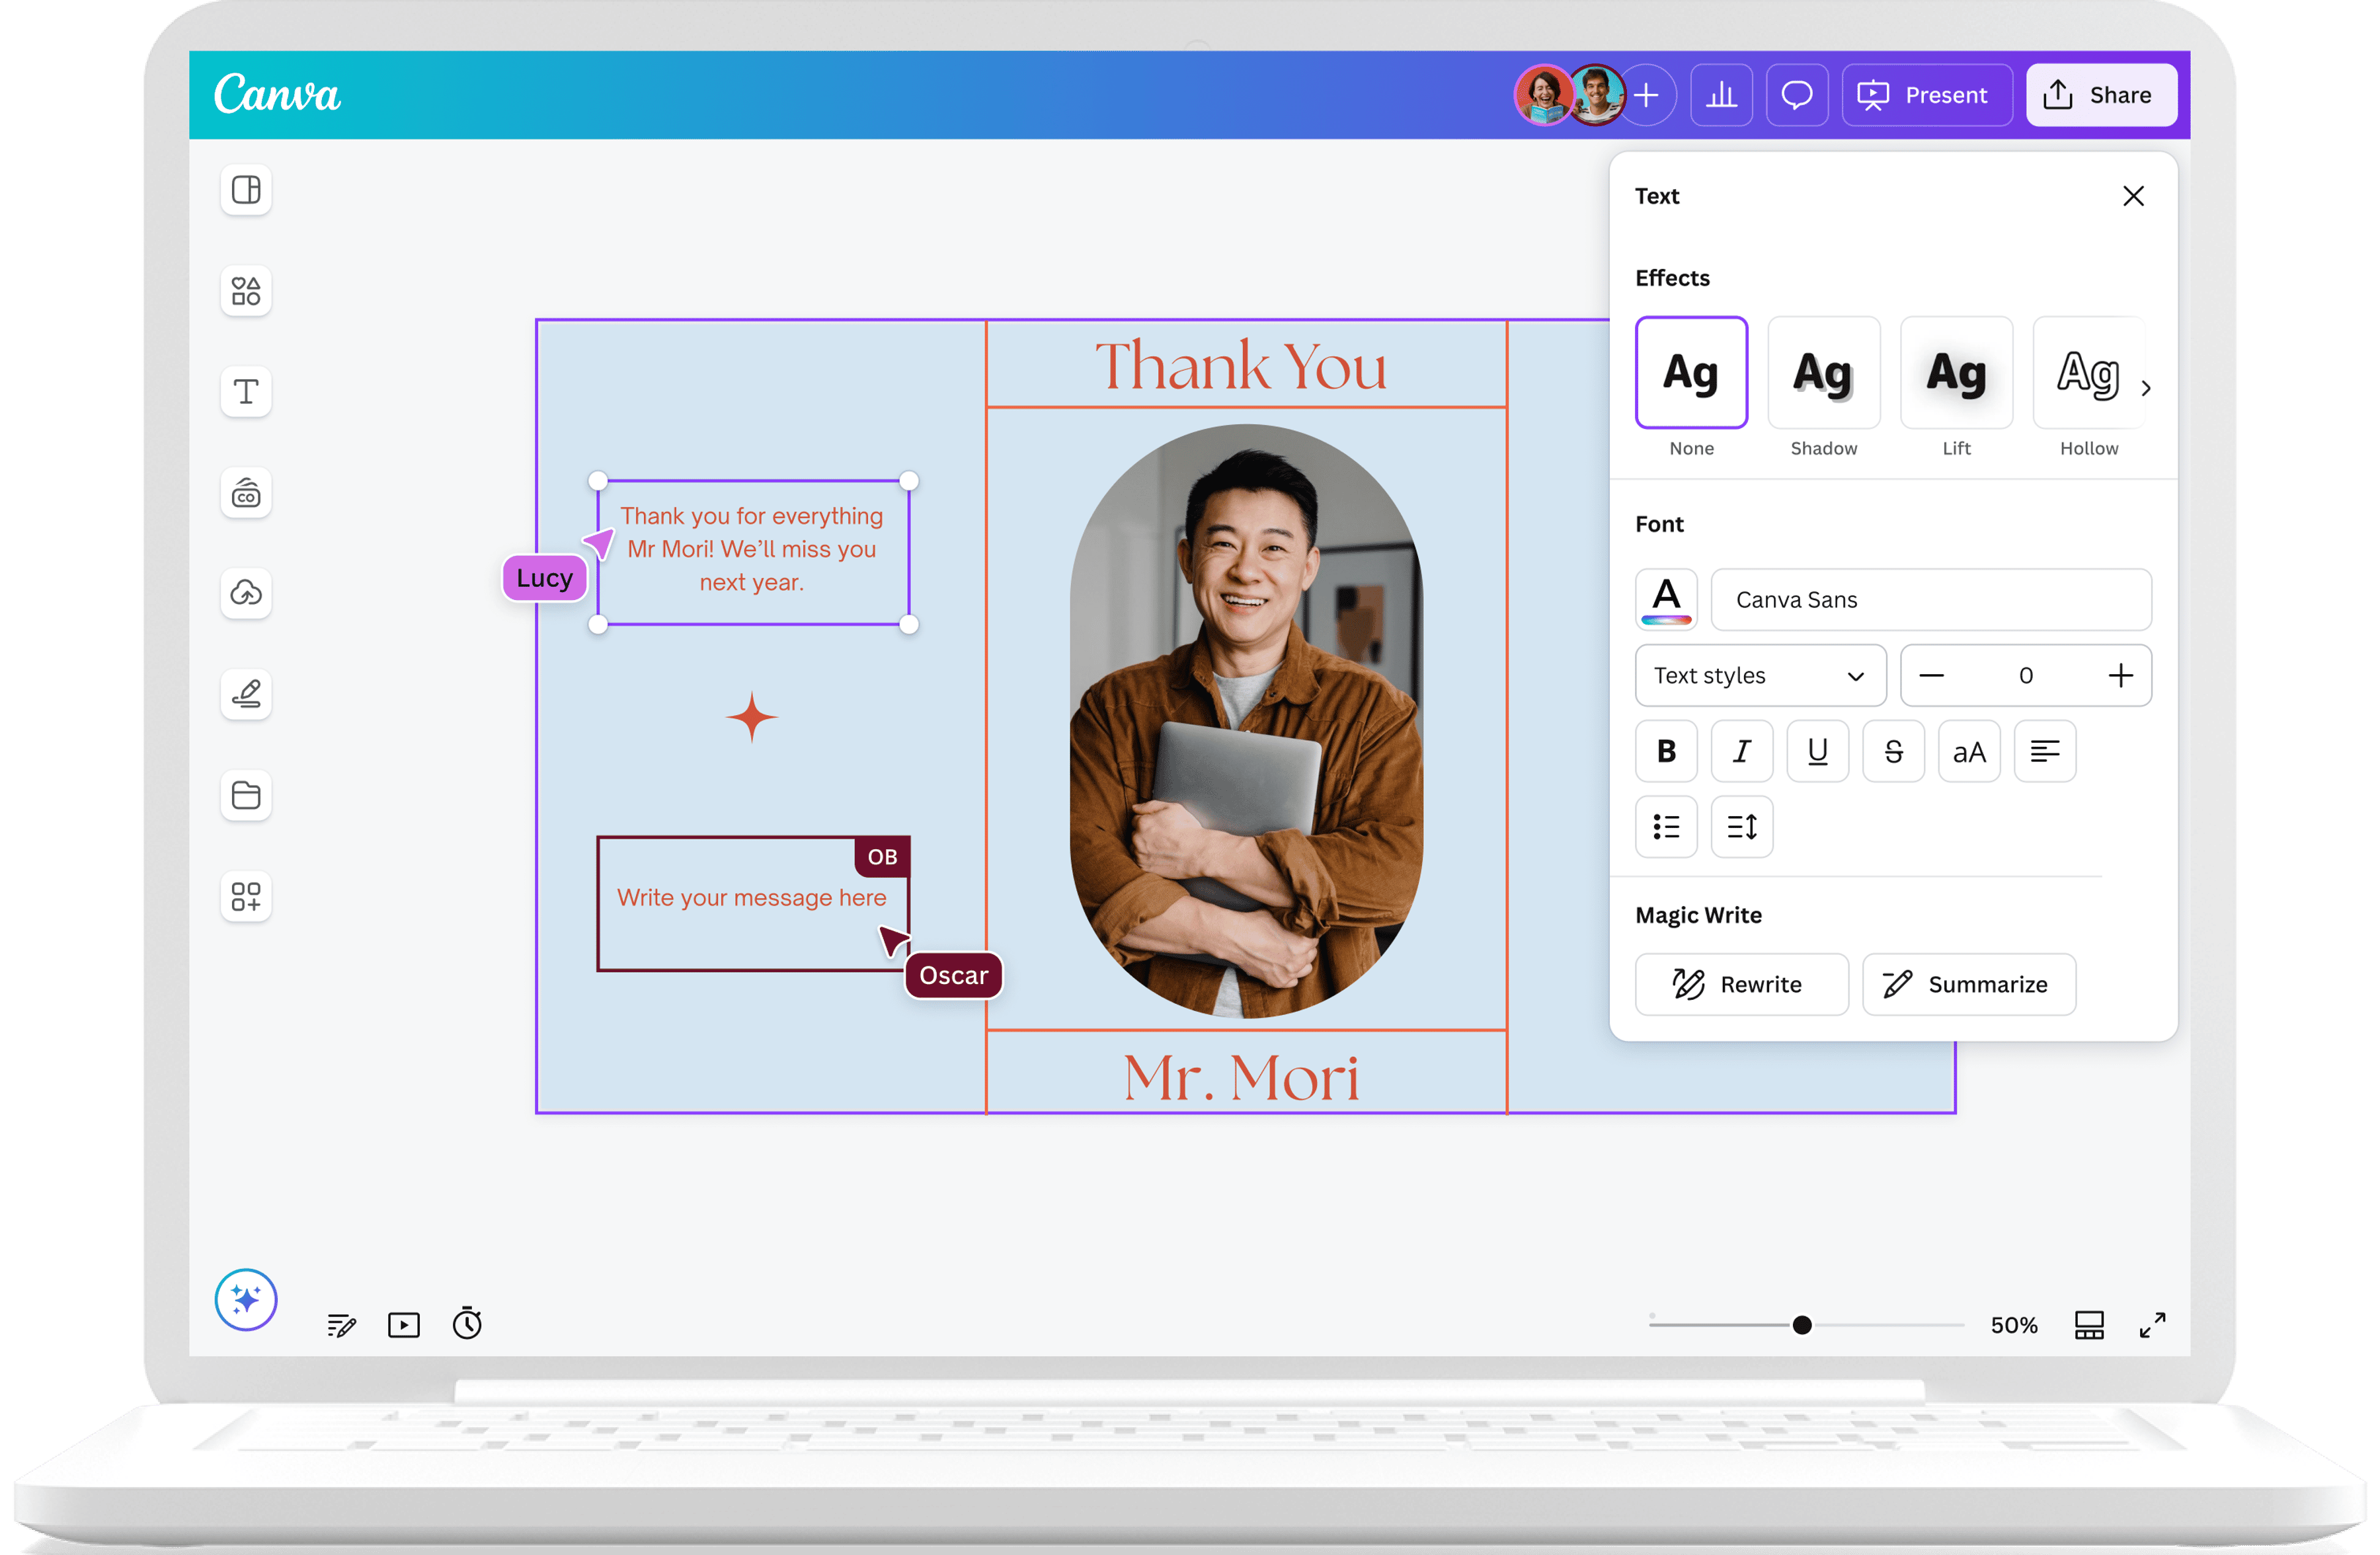Open the Brand kit sidebar icon
This screenshot has height=1555, width=2380.
point(246,494)
